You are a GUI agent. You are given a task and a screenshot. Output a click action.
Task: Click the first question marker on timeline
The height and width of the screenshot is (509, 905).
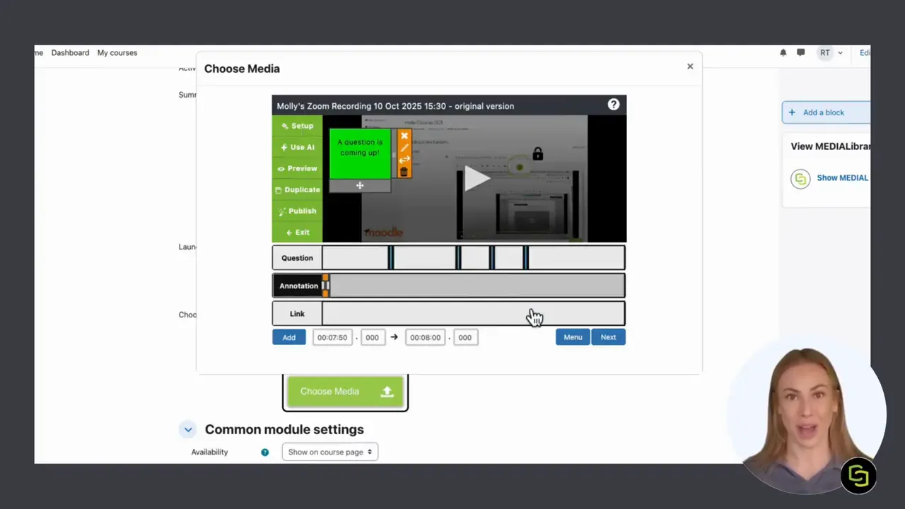point(391,258)
